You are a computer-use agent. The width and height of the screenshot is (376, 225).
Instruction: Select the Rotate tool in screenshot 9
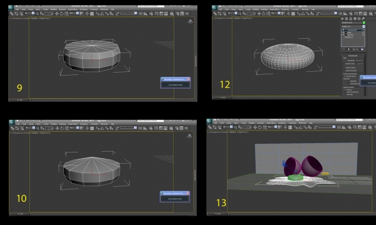pos(61,14)
